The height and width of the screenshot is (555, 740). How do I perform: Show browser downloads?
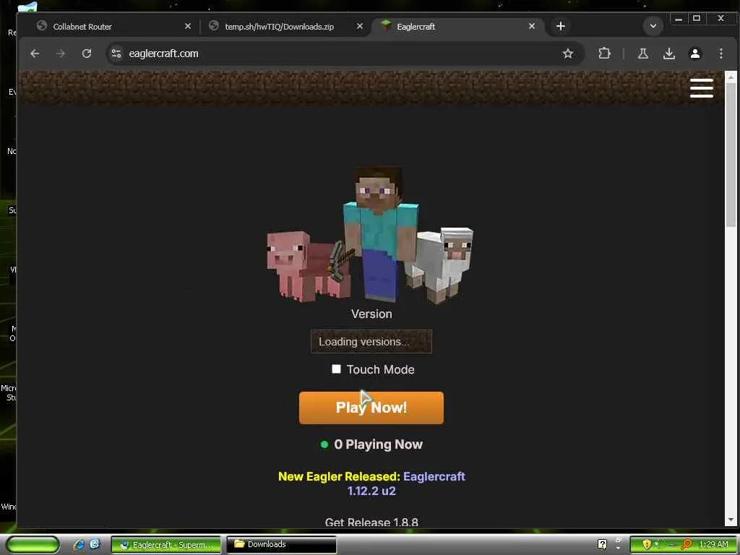pyautogui.click(x=669, y=53)
